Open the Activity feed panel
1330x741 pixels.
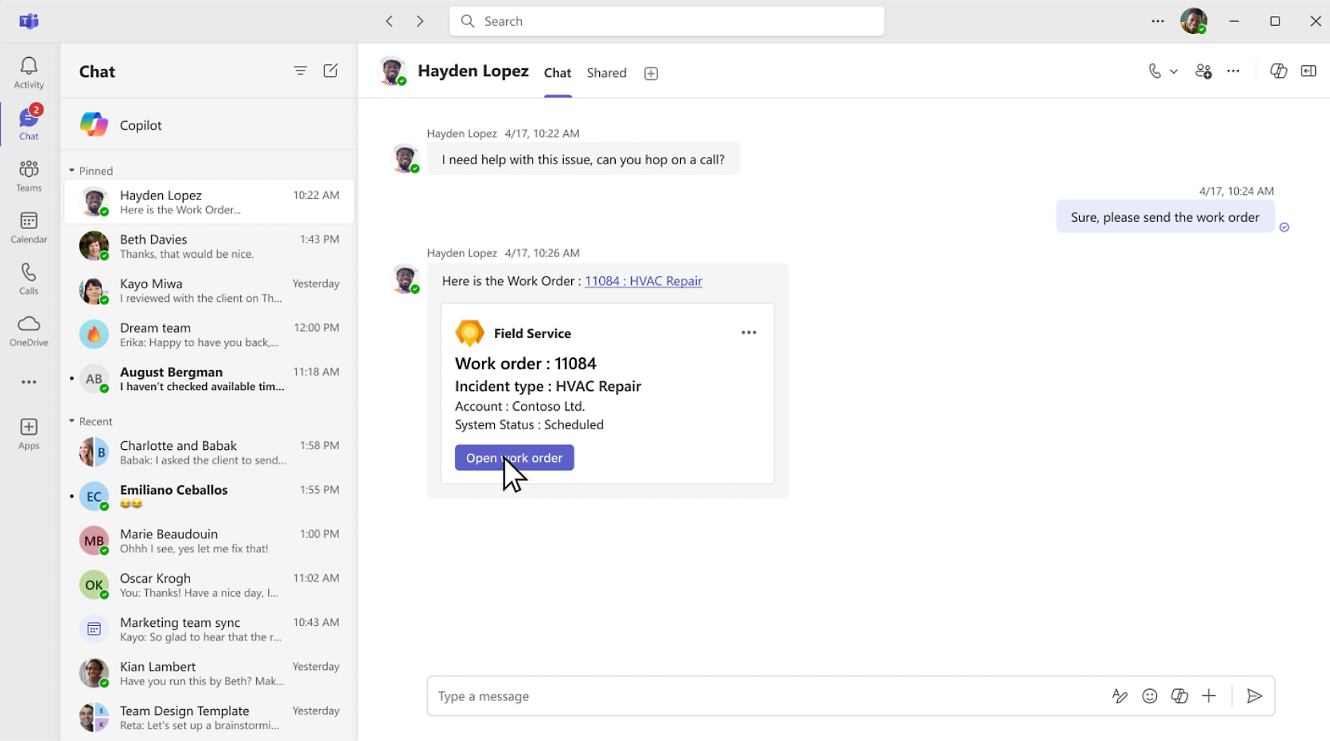tap(29, 71)
